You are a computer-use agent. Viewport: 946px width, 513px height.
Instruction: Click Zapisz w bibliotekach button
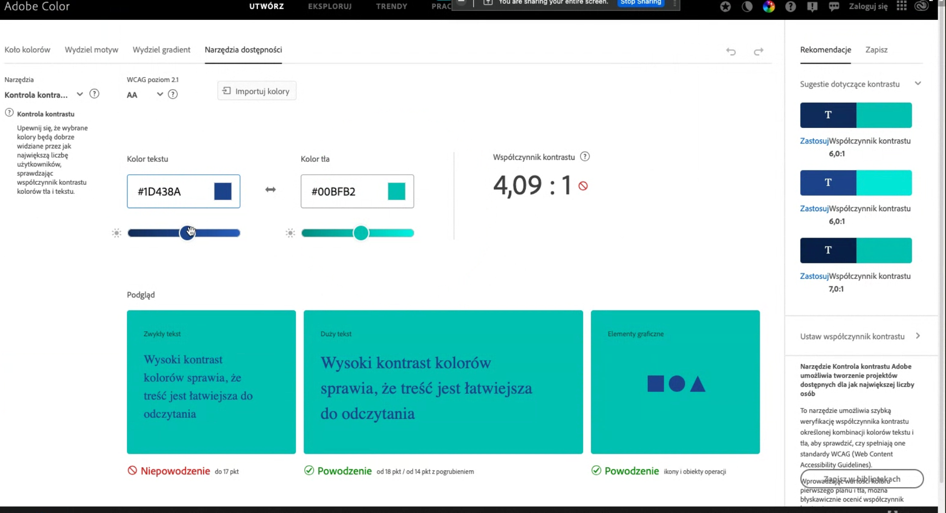862,479
